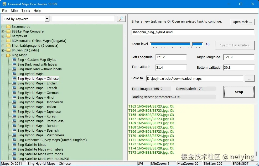This screenshot has width=259, height=166.
Task: Click the Bergfex.at folder icon
Action: tap(8, 36)
